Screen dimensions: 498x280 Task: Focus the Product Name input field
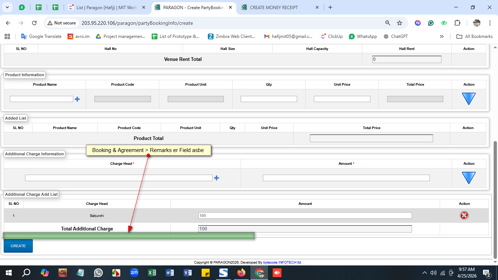point(42,99)
